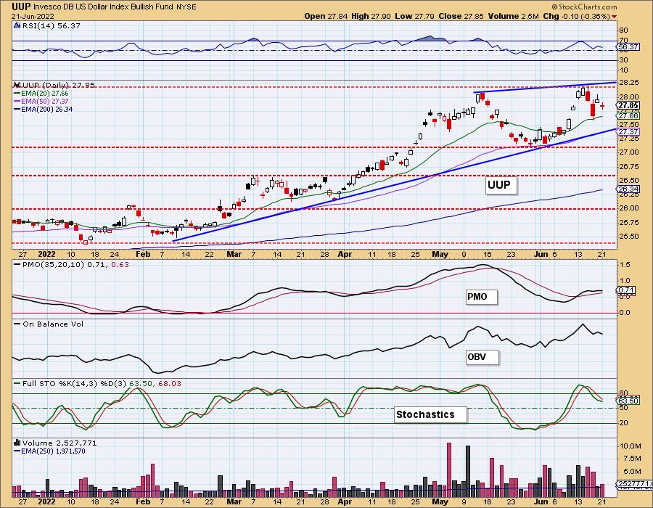Click the red down arrow beside Chg

614,17
